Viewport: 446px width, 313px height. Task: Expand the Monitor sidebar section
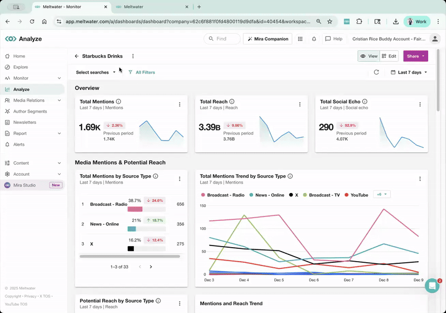[33, 78]
